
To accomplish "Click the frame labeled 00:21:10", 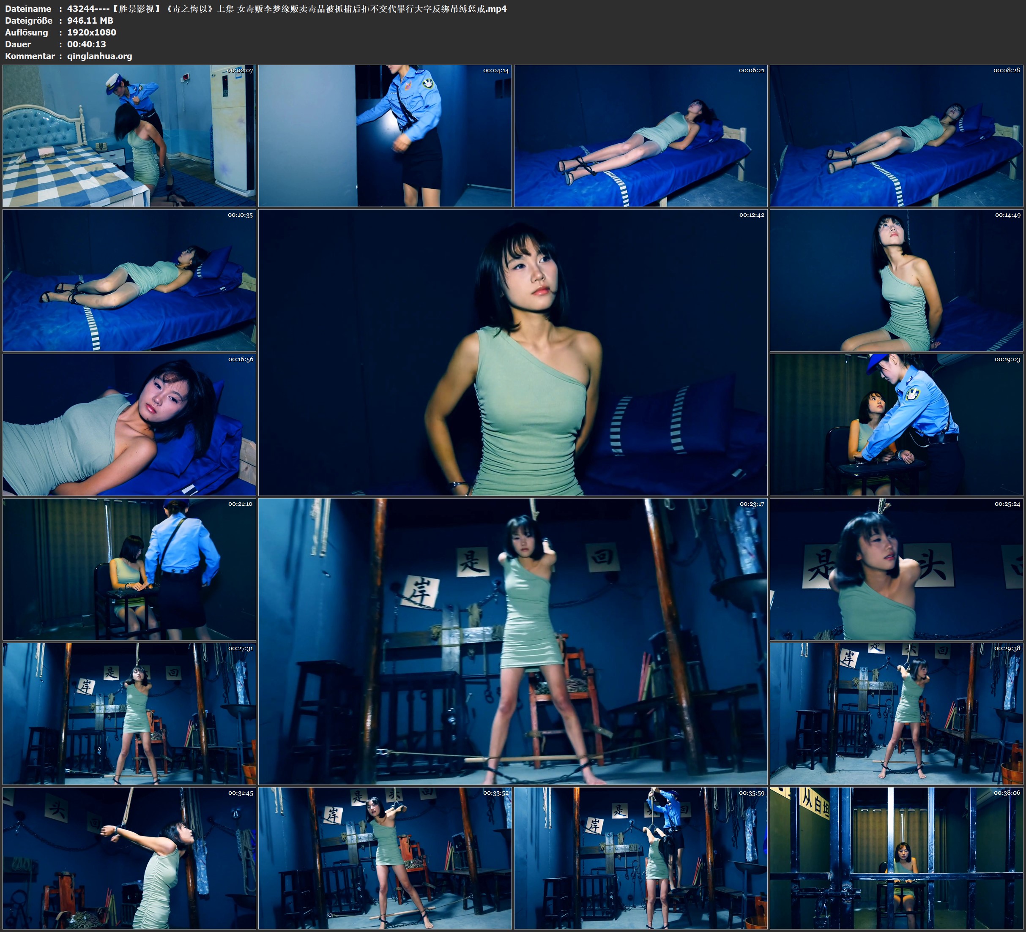I will (129, 569).
